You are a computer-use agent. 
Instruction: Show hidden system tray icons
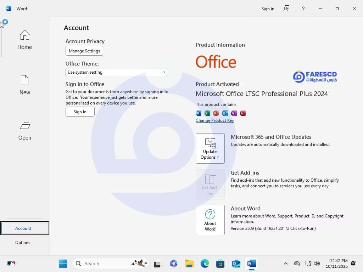click(285, 263)
